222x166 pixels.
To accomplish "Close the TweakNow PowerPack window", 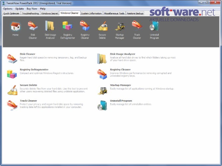I will tap(215, 2).
